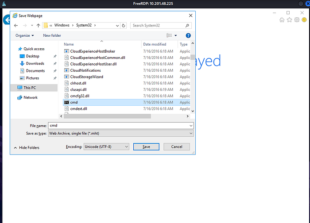The image size is (310, 223).
Task: Click the pin icon beside Documents
Action: 55,71
